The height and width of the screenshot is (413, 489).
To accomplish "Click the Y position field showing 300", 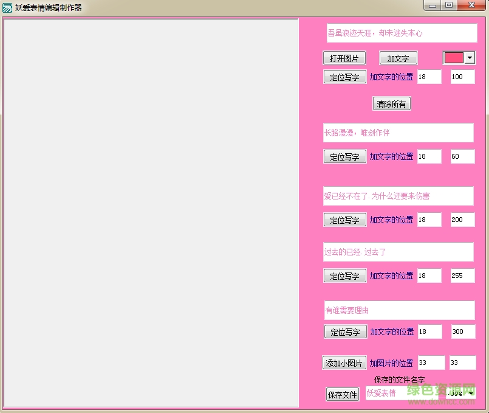I will coord(463,331).
